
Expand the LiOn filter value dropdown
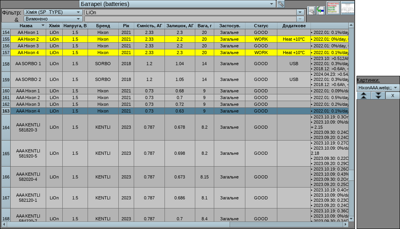click(301, 12)
